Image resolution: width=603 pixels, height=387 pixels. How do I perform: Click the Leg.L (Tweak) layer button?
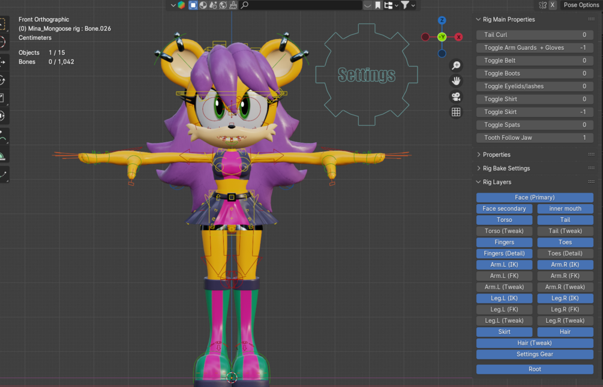pyautogui.click(x=504, y=321)
